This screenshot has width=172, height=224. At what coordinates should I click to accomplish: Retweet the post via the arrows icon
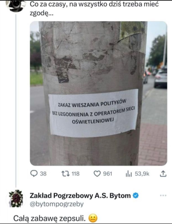(66, 174)
